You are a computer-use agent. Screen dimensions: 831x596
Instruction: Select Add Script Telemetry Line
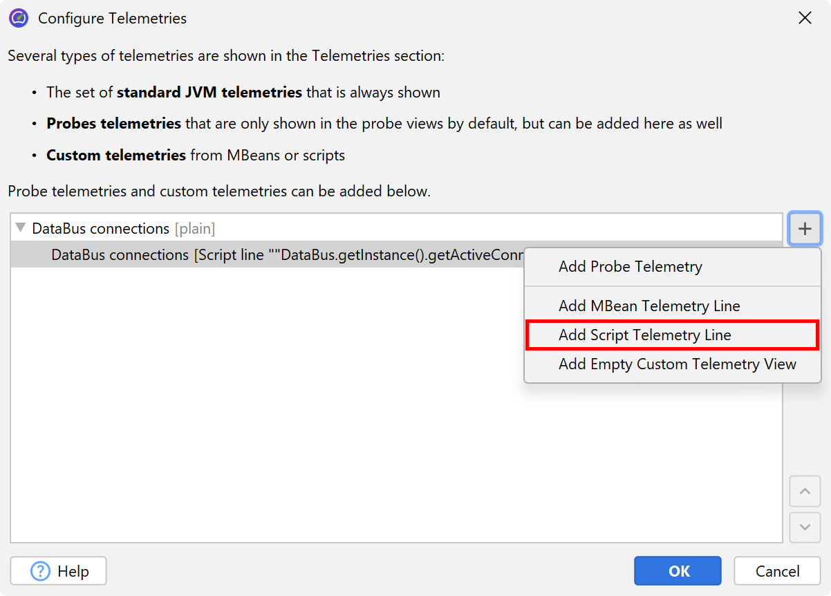[x=644, y=335]
